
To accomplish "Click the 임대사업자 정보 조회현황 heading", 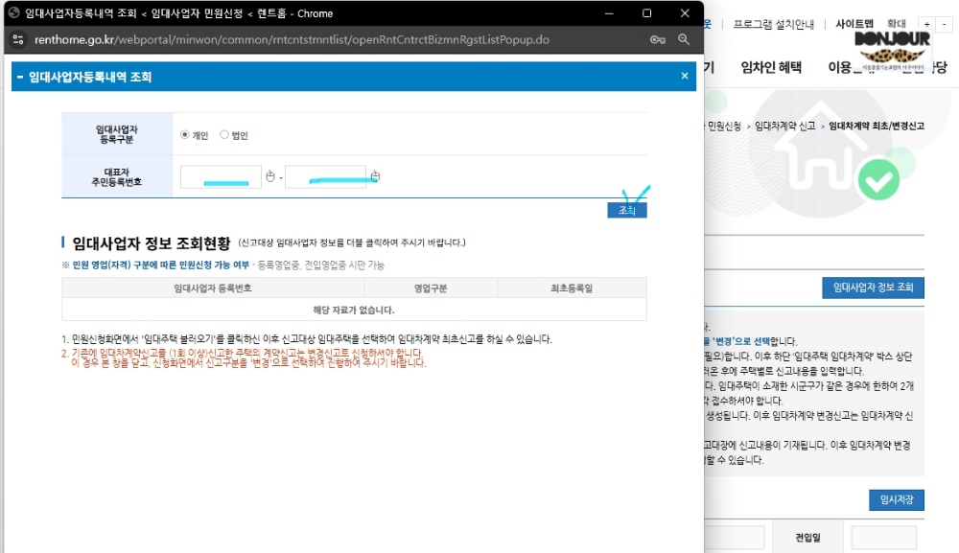I will (x=152, y=243).
